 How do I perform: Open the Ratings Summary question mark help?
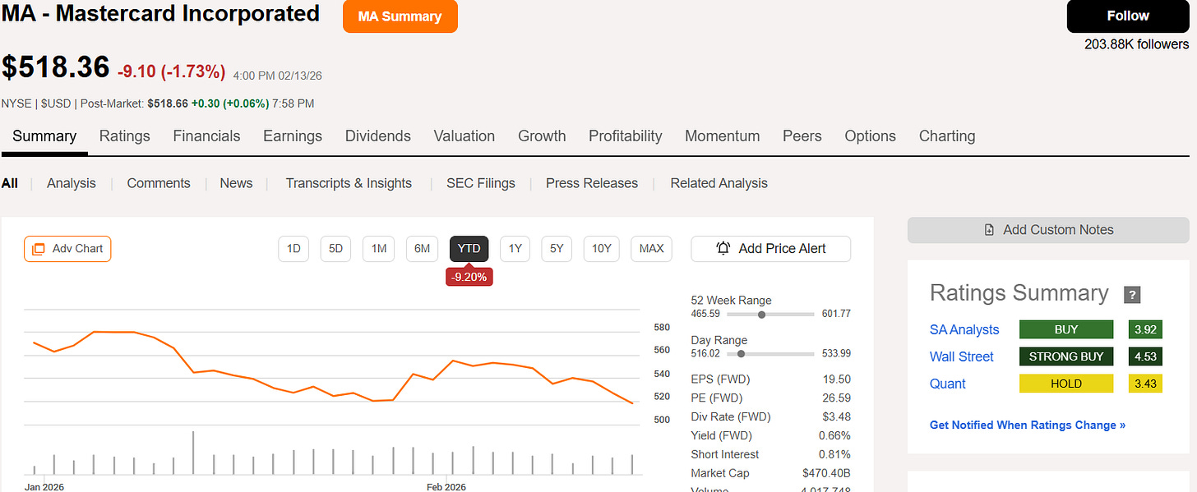(x=1132, y=295)
